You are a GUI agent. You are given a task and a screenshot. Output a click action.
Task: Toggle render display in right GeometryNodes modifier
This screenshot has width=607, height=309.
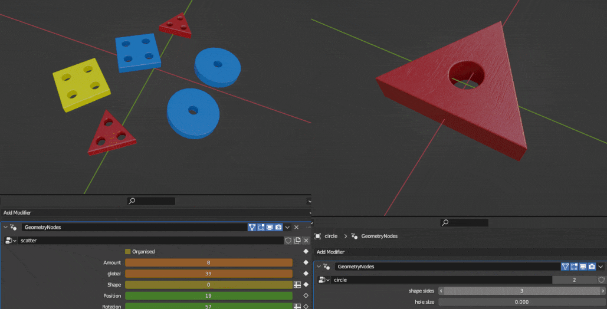tap(592, 267)
